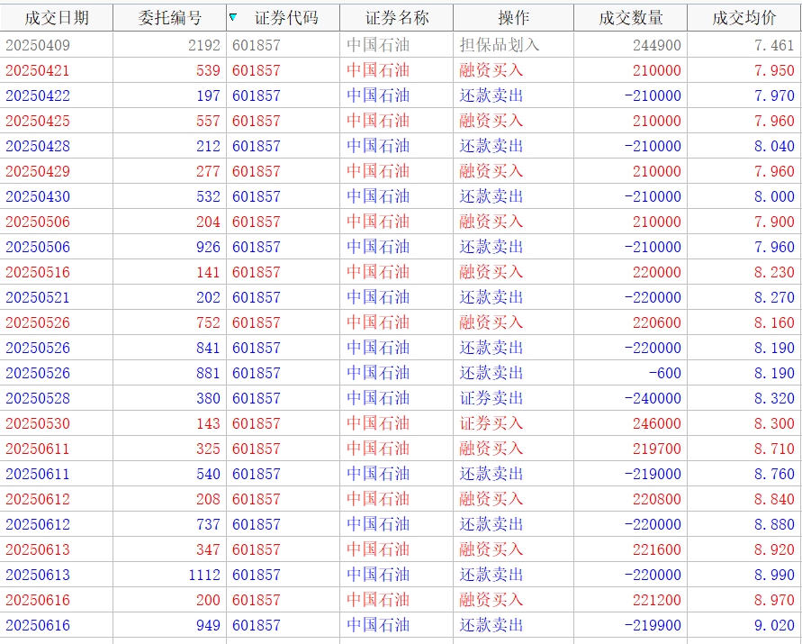The image size is (802, 644).
Task: Select date cell 20250528
Action: (38, 398)
